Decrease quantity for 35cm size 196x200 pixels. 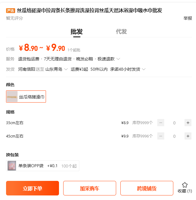pyautogui.click(x=161, y=123)
